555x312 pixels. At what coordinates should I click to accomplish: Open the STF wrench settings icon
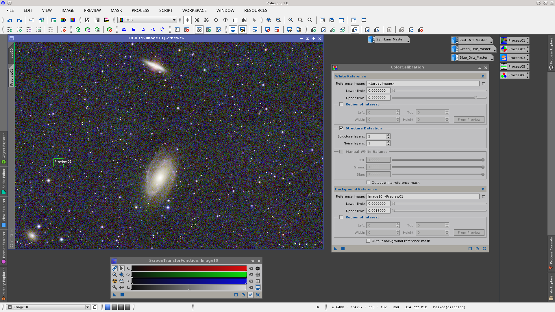114,287
